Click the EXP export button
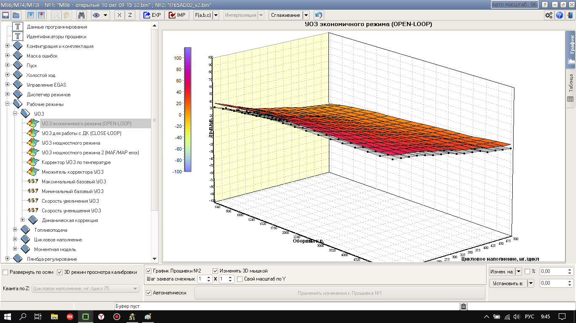 152,15
